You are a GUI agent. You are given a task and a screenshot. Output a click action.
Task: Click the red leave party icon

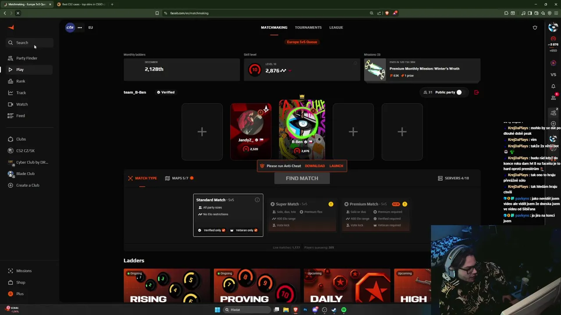point(476,92)
